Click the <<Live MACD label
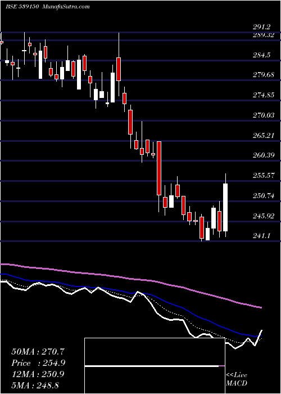This screenshot has width=281, height=394. coord(237,379)
